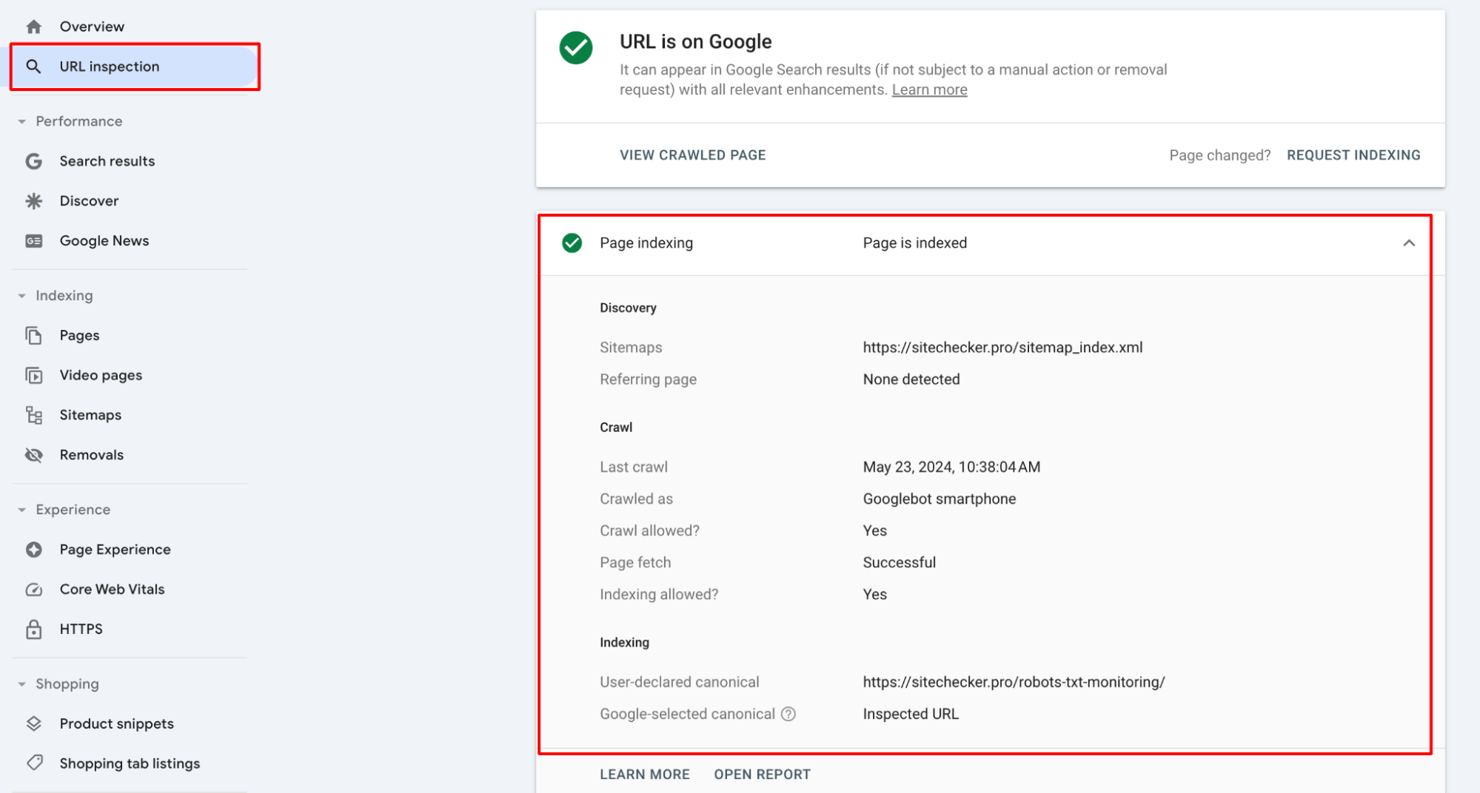Click the Removals crossed-eye icon
Screen dimensions: 1480x793
coord(33,455)
